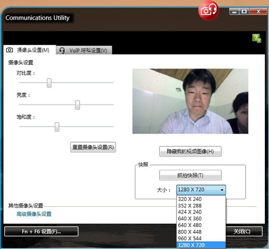Switch to the 摄像头设置(M) tab
The width and height of the screenshot is (269, 249).
click(x=30, y=50)
